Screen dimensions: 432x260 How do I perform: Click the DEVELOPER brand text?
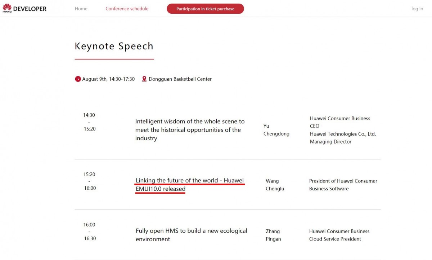click(x=30, y=9)
